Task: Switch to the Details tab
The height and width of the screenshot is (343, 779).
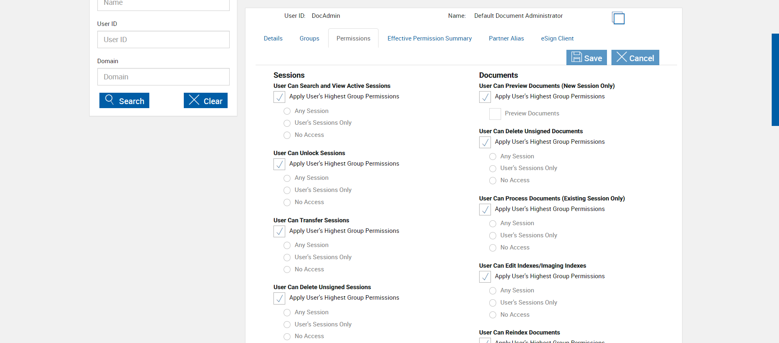Action: (273, 38)
